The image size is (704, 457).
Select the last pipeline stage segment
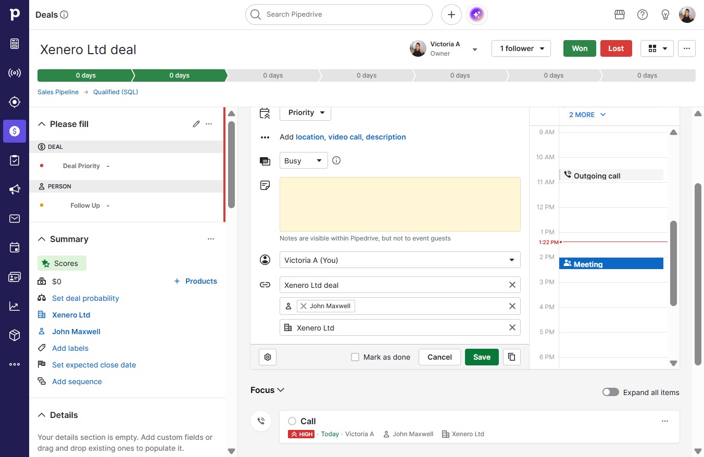coord(647,75)
